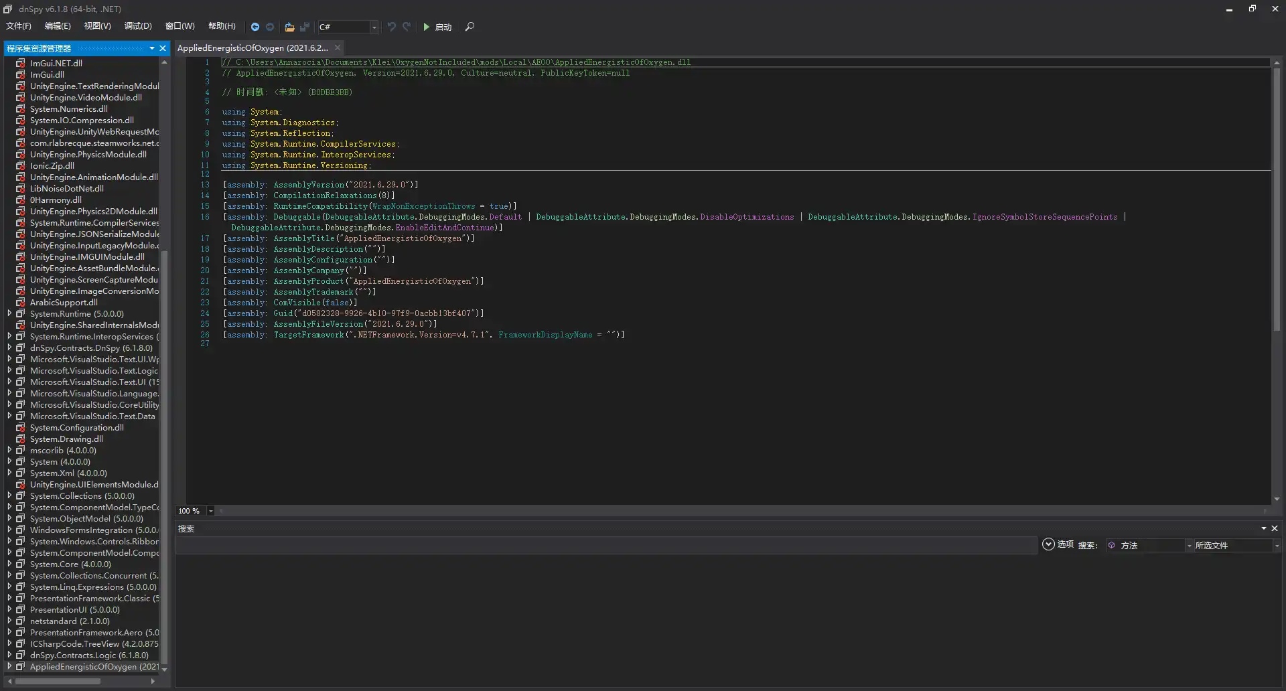Expand the mscorlib node in Assembly Explorer
This screenshot has width=1286, height=691.
(8, 450)
